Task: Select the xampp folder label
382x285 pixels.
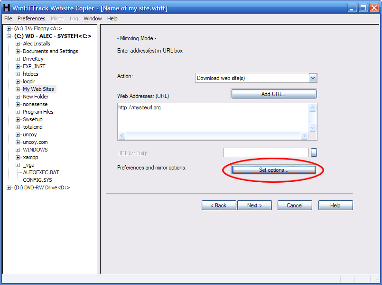Action: coord(31,157)
